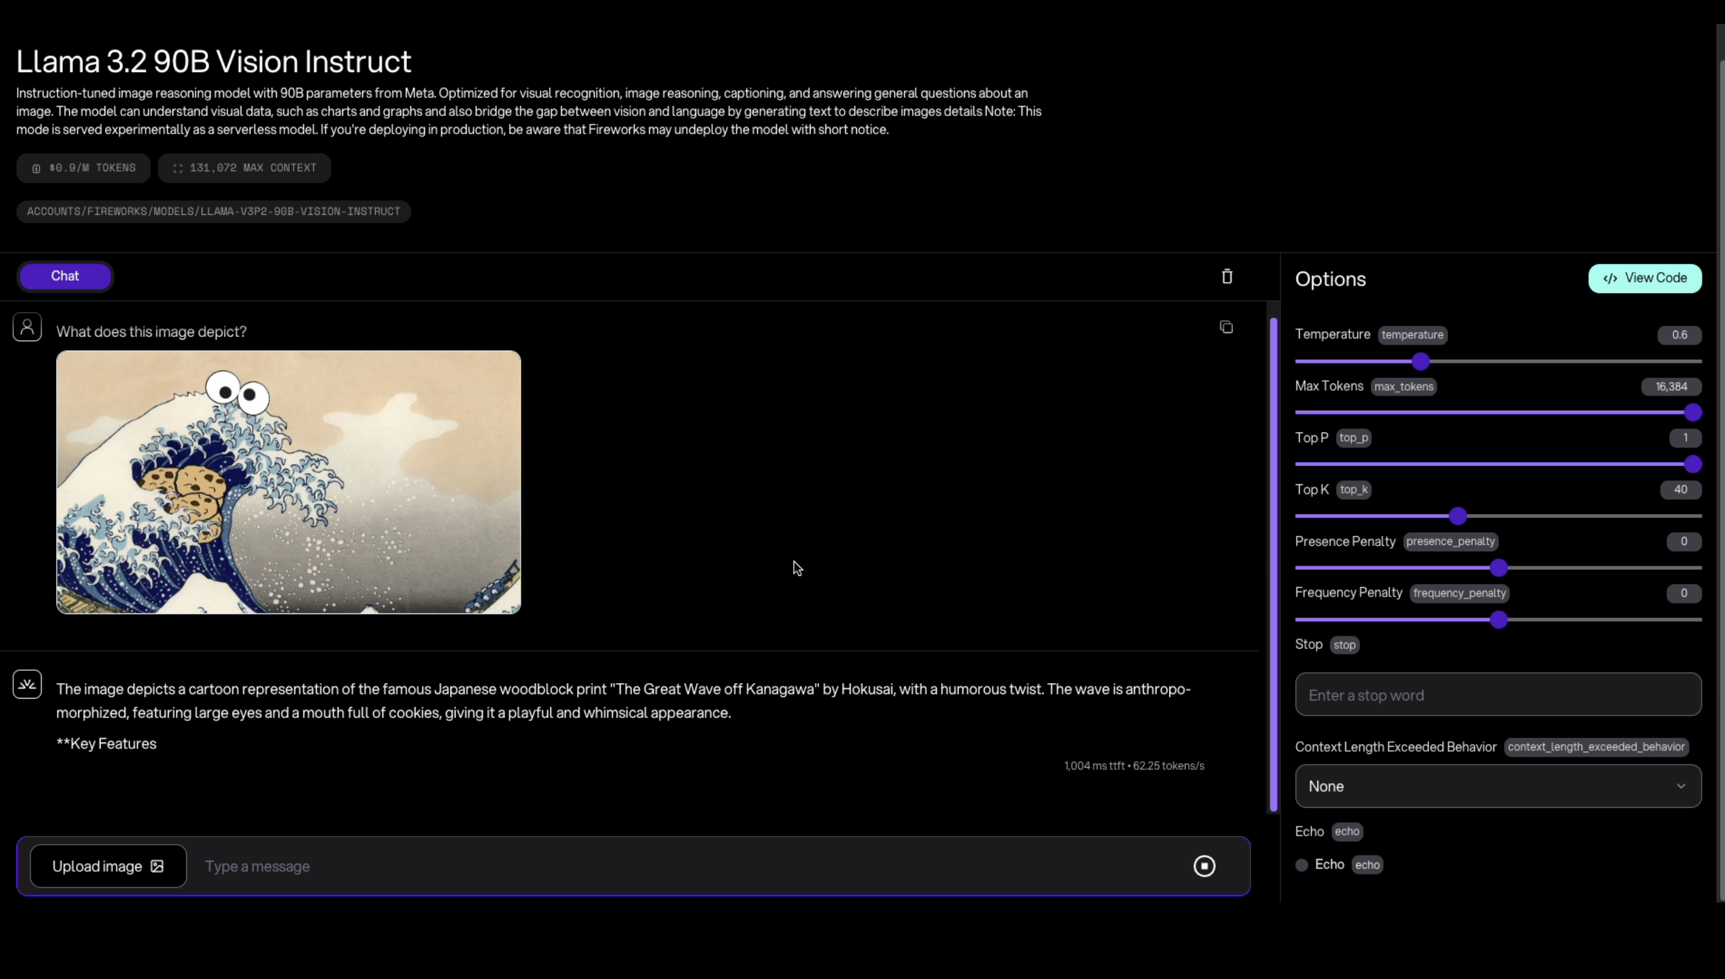Open the Context Length Exceeded Behavior dropdown
The width and height of the screenshot is (1725, 979).
(x=1498, y=786)
